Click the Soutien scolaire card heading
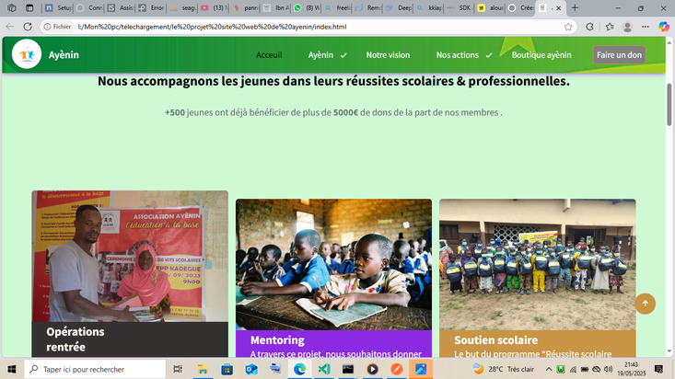The height and width of the screenshot is (379, 675). click(x=496, y=340)
